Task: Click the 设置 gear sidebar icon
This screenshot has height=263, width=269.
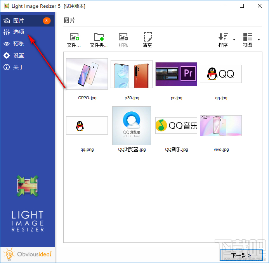Action: 7,55
